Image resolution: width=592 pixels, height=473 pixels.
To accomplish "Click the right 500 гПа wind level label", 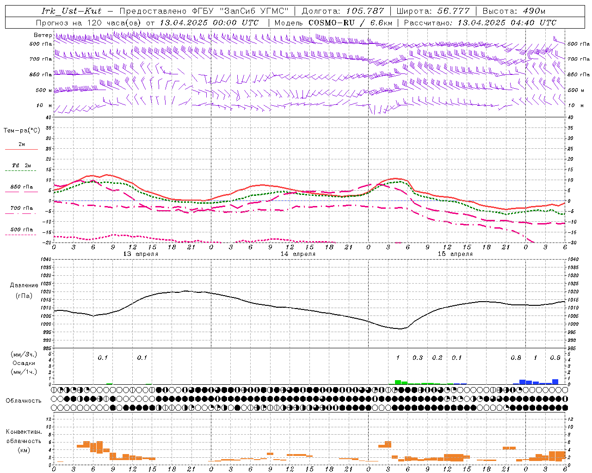I will tap(579, 44).
